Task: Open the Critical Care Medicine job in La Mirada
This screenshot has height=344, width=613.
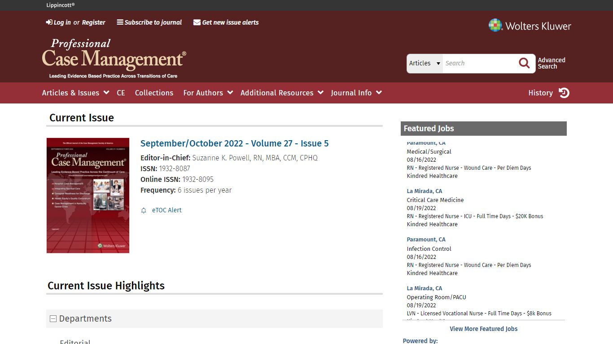Action: point(435,200)
